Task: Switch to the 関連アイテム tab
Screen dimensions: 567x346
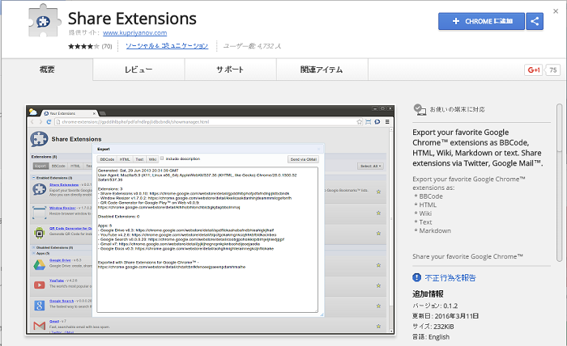Action: click(x=322, y=70)
